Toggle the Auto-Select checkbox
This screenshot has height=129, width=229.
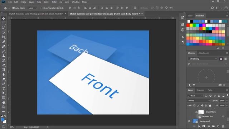14,8
